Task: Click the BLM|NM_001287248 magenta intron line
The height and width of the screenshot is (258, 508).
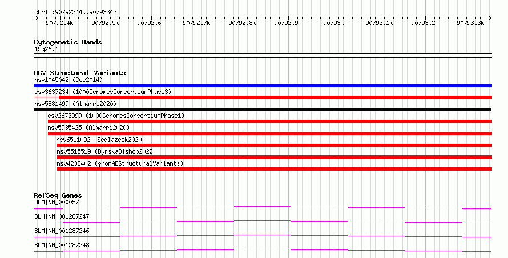Action: (x=263, y=250)
